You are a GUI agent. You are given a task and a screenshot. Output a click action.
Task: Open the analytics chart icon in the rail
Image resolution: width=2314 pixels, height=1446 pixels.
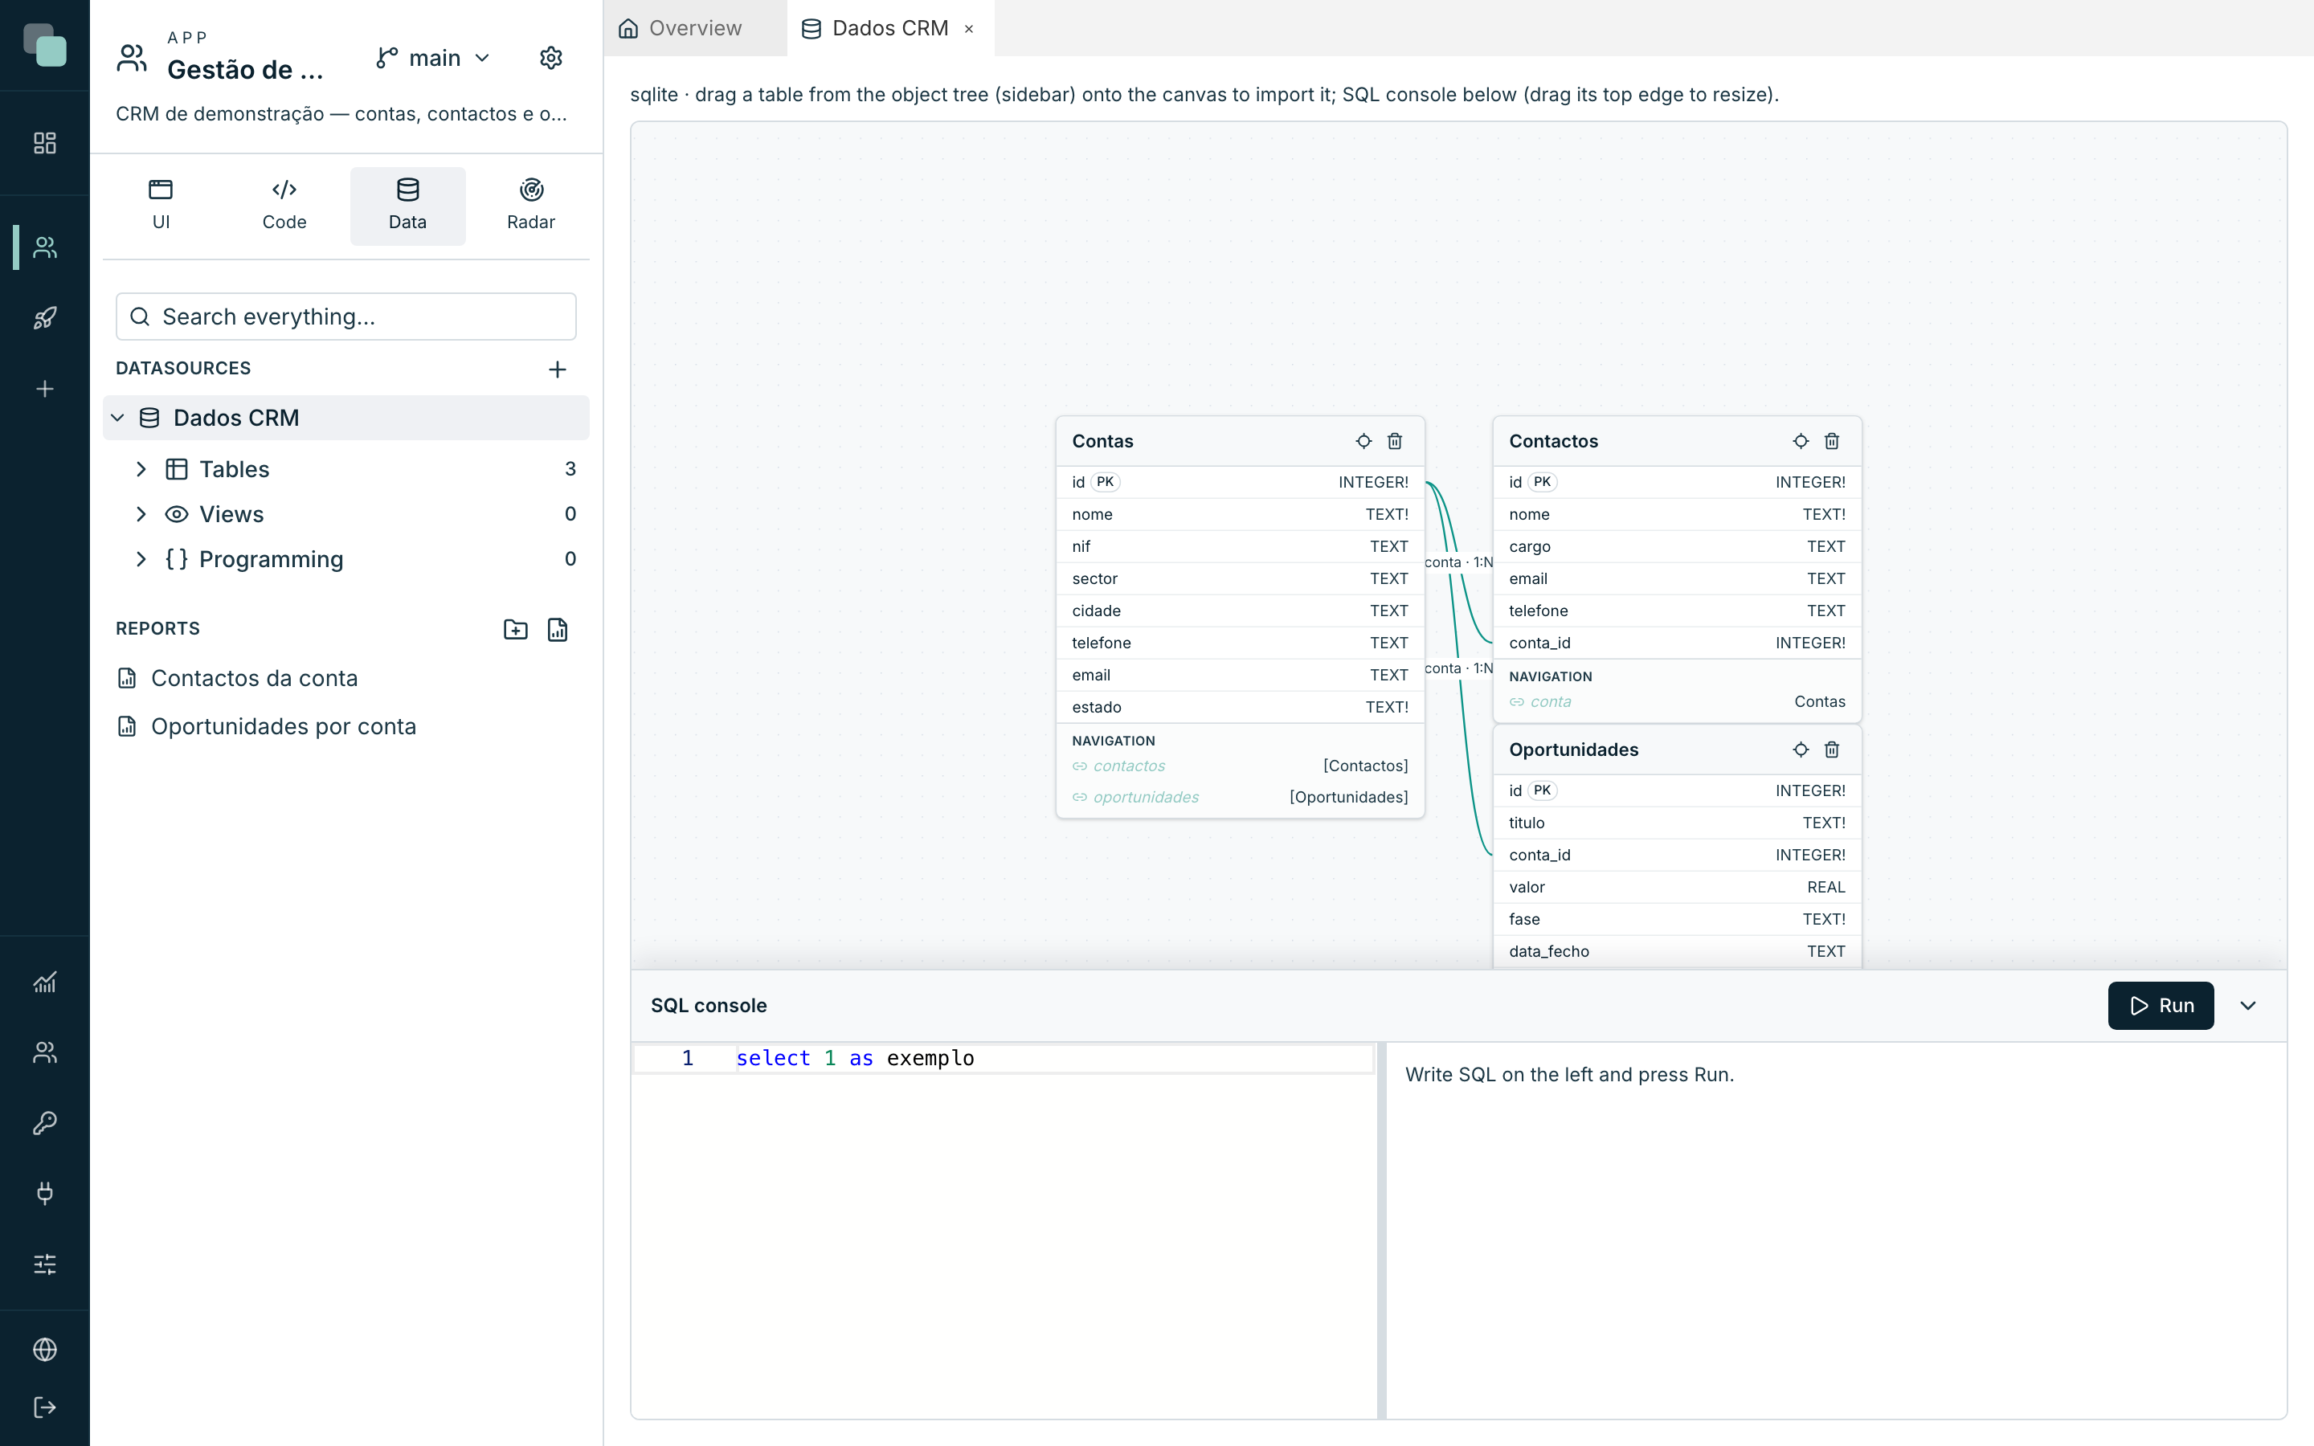[x=45, y=981]
